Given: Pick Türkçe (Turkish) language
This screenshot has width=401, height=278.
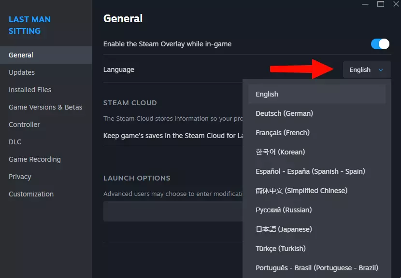Looking at the screenshot, I should click(281, 249).
